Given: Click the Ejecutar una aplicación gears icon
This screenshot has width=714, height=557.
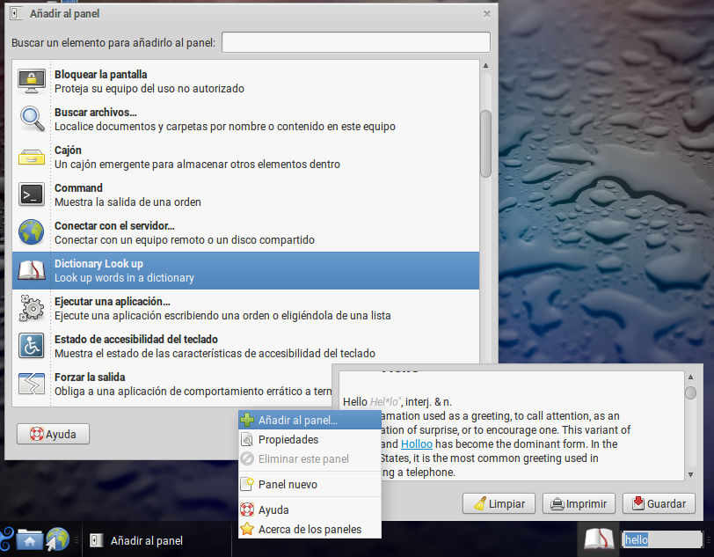Looking at the screenshot, I should (32, 308).
